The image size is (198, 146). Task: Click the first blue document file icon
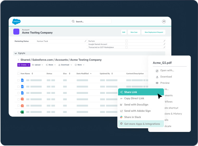(x=22, y=80)
